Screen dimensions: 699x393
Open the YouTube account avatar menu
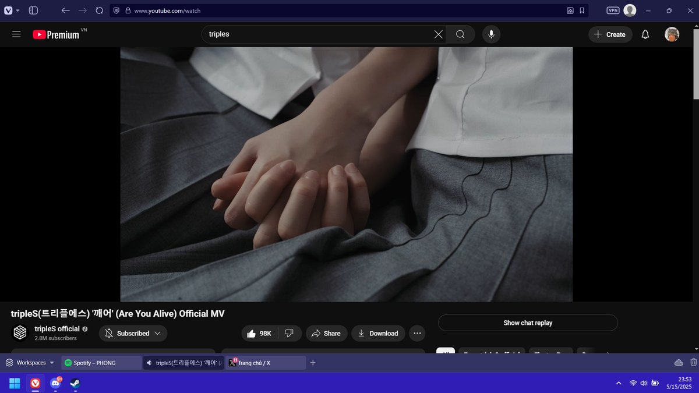pos(672,34)
